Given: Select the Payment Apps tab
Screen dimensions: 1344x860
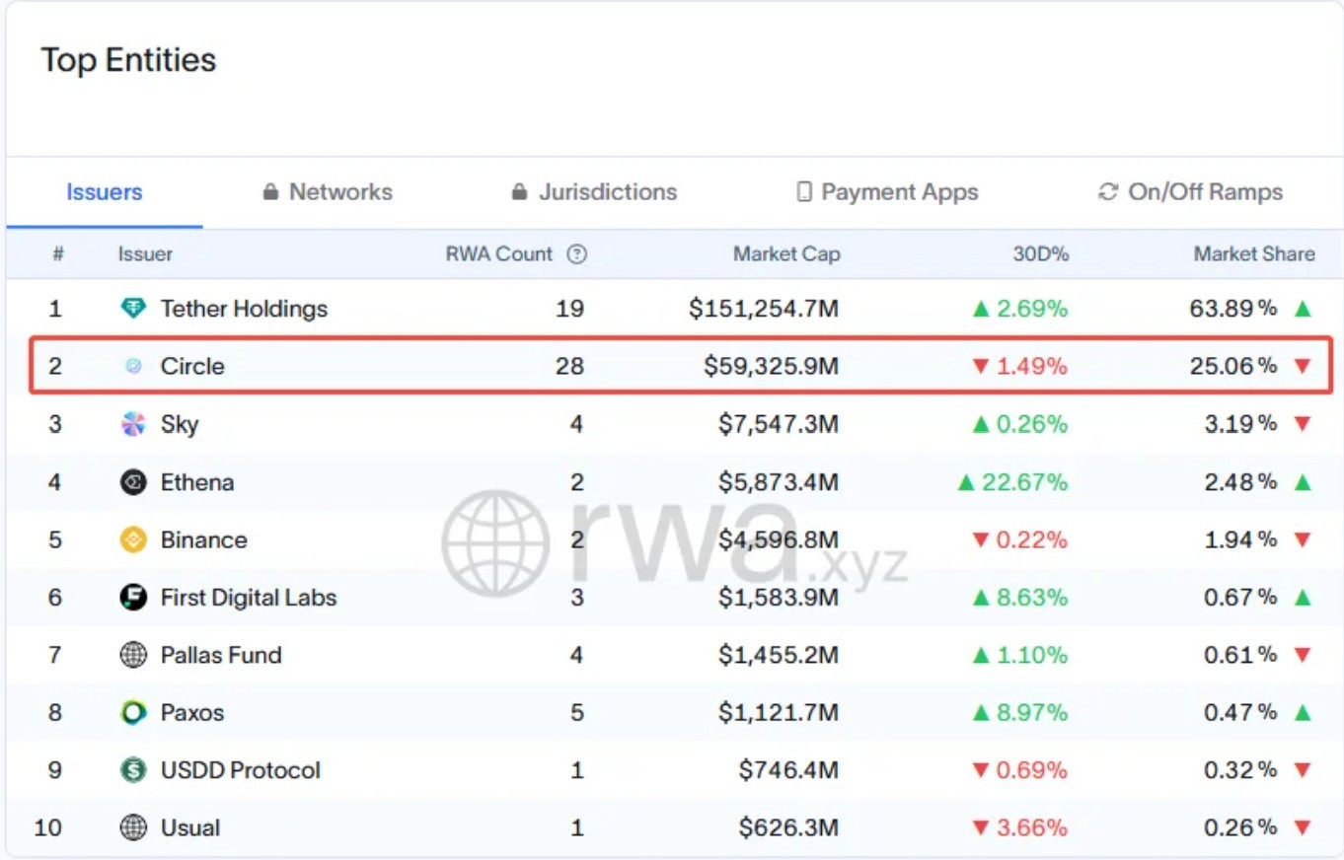Looking at the screenshot, I should (887, 192).
